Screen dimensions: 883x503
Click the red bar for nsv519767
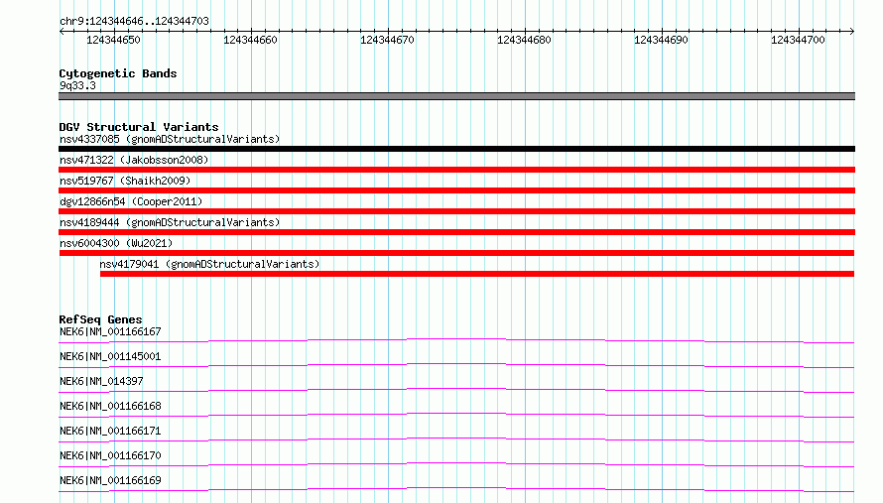tap(456, 190)
